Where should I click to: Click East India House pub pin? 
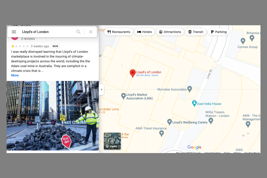[x=194, y=103]
